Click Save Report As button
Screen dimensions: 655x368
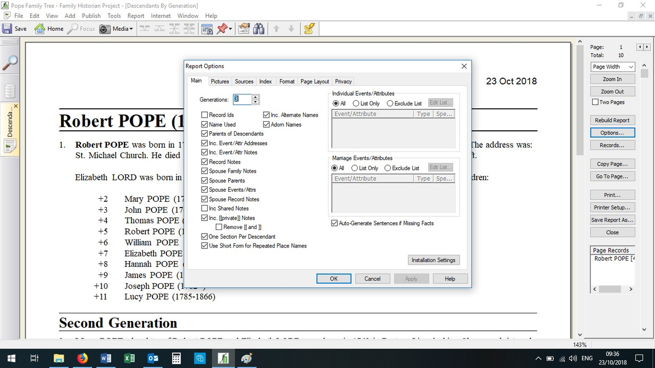click(x=613, y=220)
